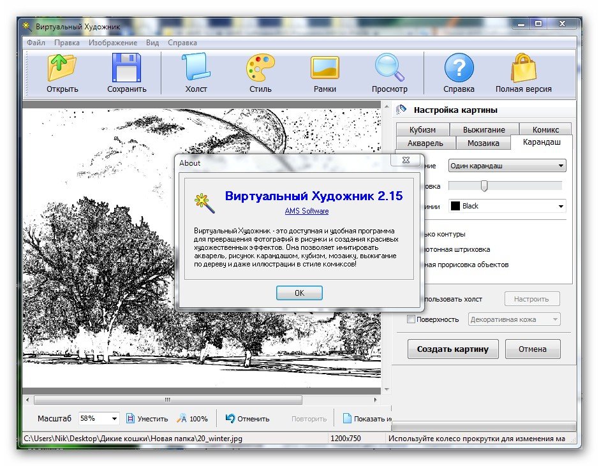Enable the Поверхность checkbox

pos(411,319)
